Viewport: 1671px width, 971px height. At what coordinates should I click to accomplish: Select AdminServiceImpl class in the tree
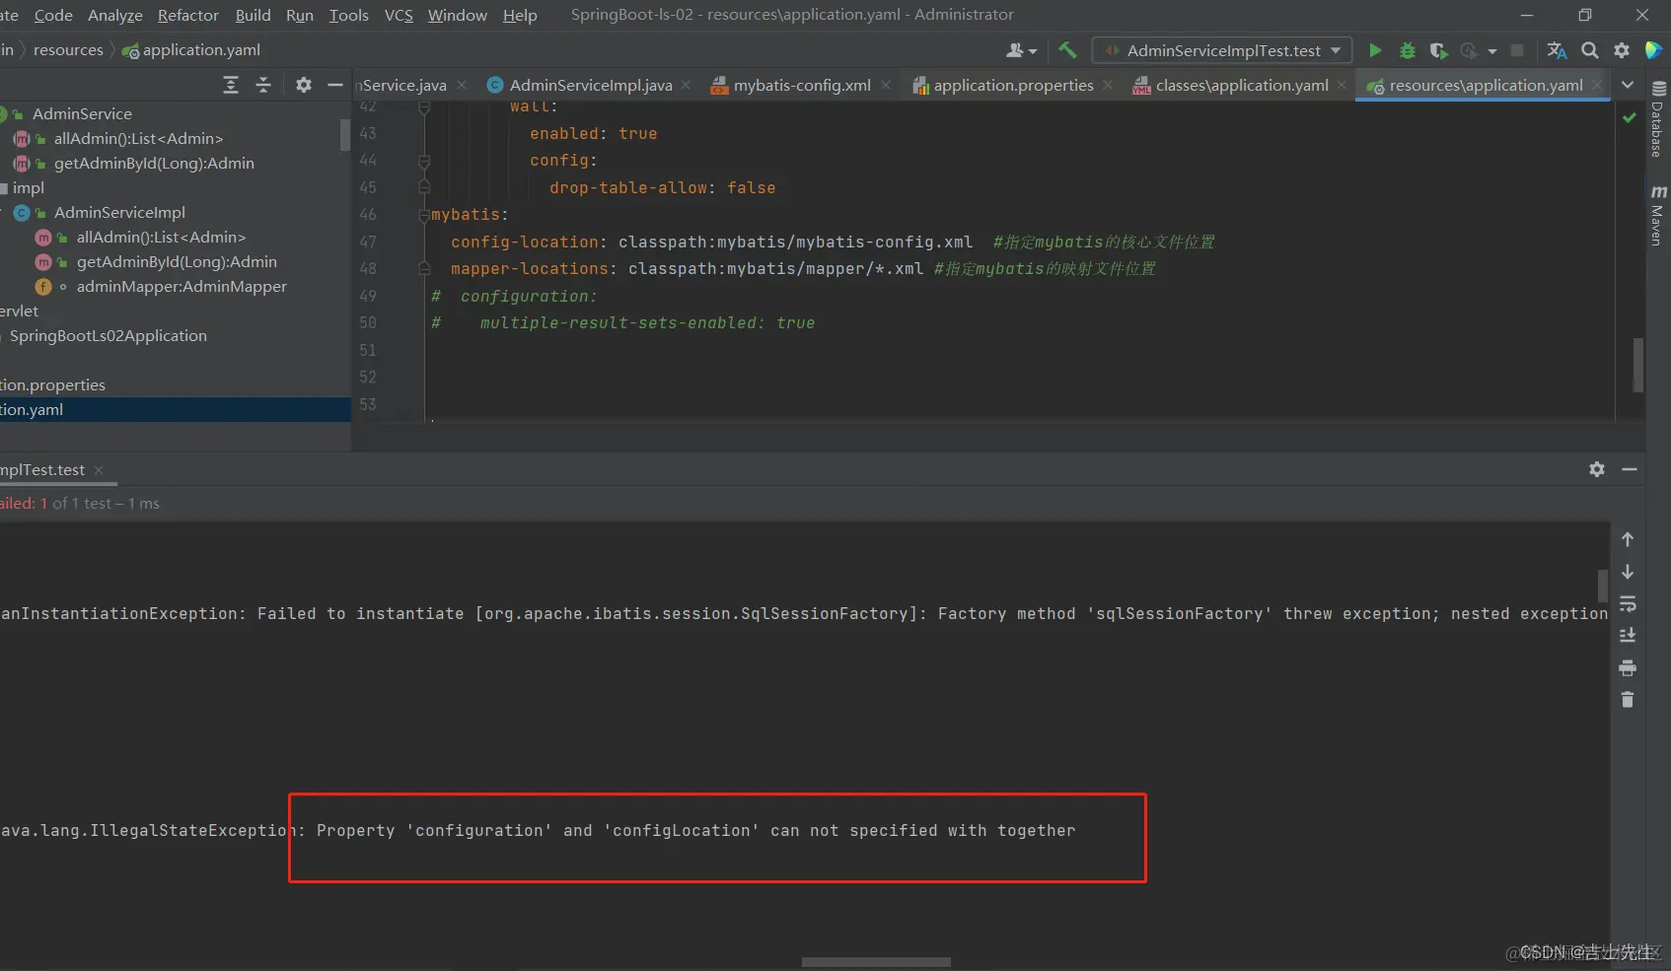(x=119, y=213)
